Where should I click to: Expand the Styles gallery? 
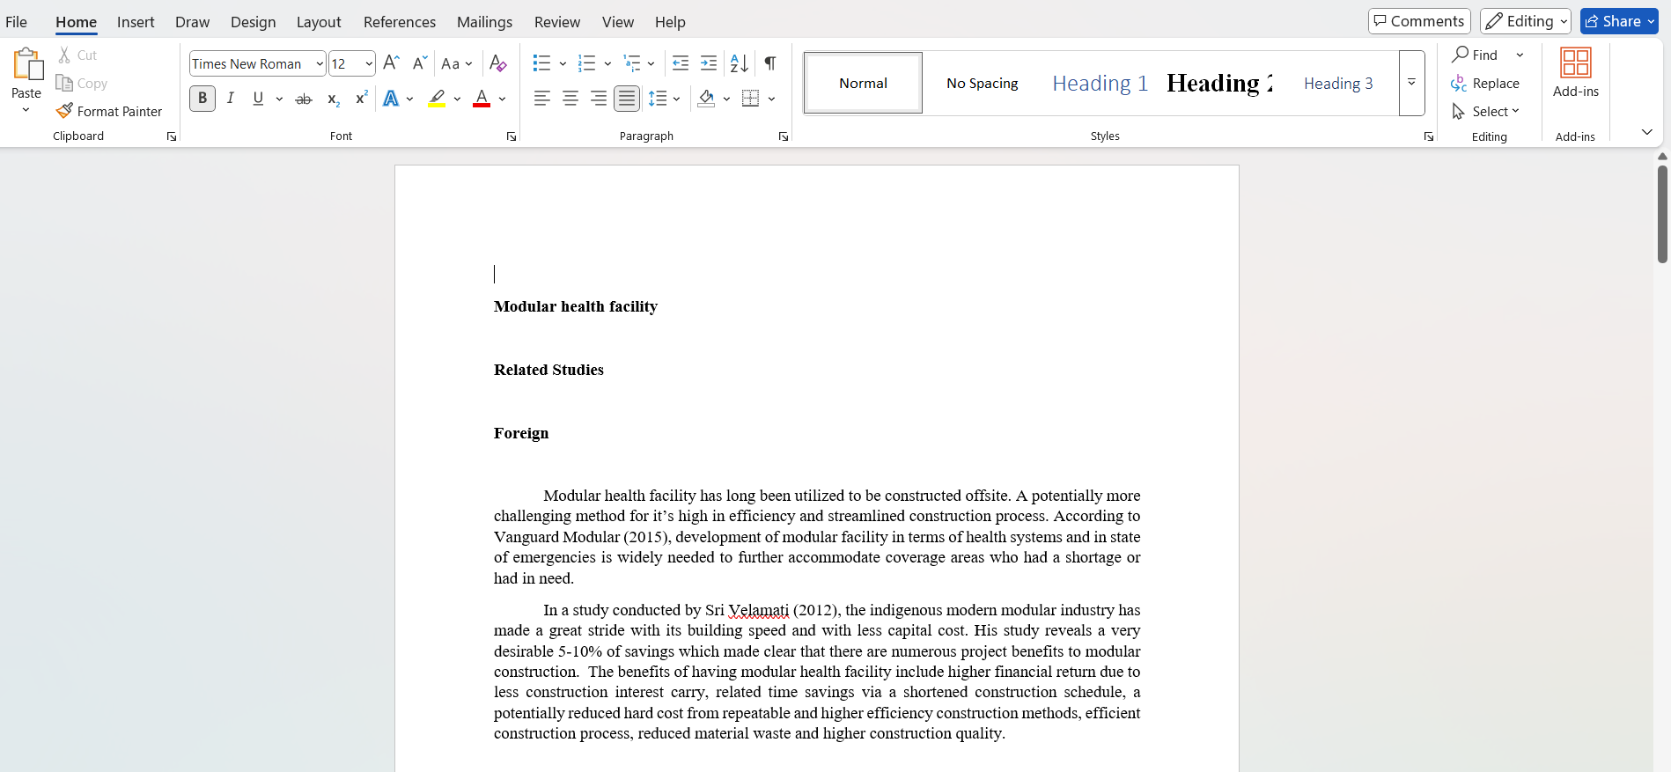pos(1411,83)
